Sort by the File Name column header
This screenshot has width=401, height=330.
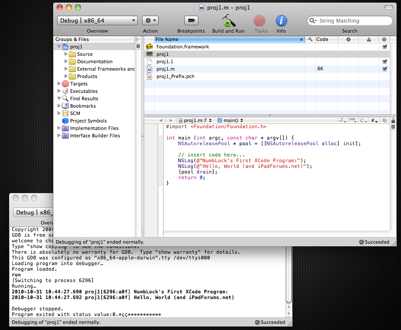(x=229, y=39)
